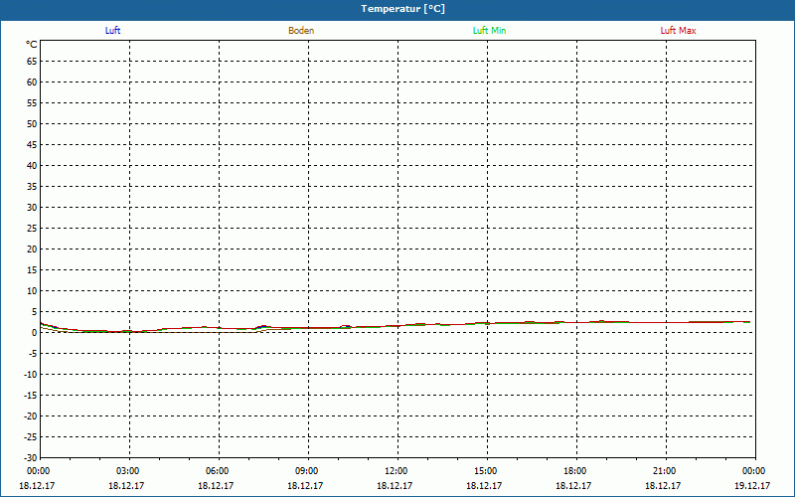Image resolution: width=795 pixels, height=497 pixels.
Task: Click the Boden legend label
Action: click(x=301, y=31)
